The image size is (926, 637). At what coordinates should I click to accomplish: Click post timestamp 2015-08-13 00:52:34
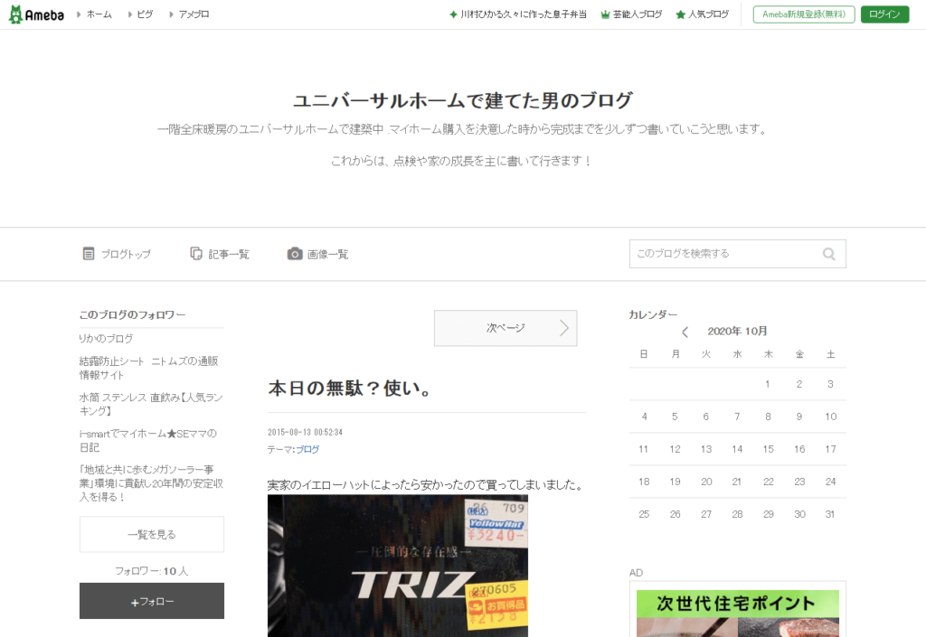pyautogui.click(x=305, y=432)
